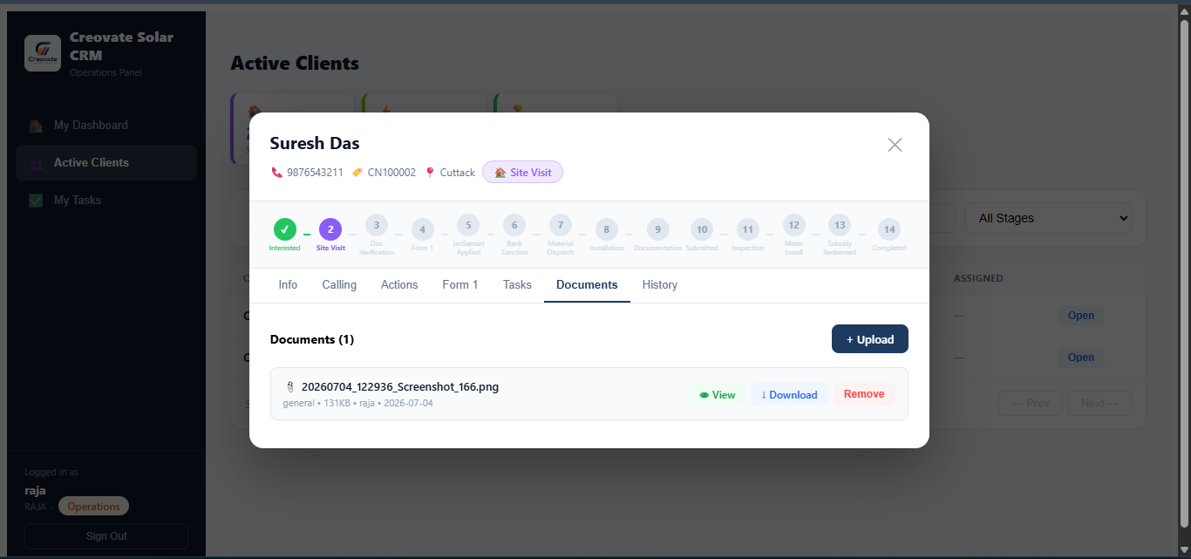Click the phone number 9876543211
Screen dimensions: 1191x559
(x=315, y=173)
